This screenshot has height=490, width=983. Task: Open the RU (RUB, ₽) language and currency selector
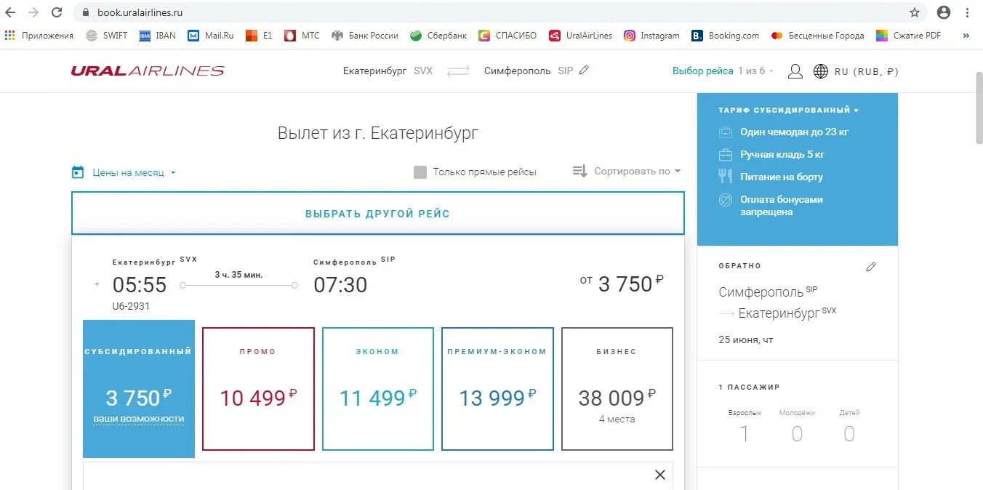pos(856,71)
